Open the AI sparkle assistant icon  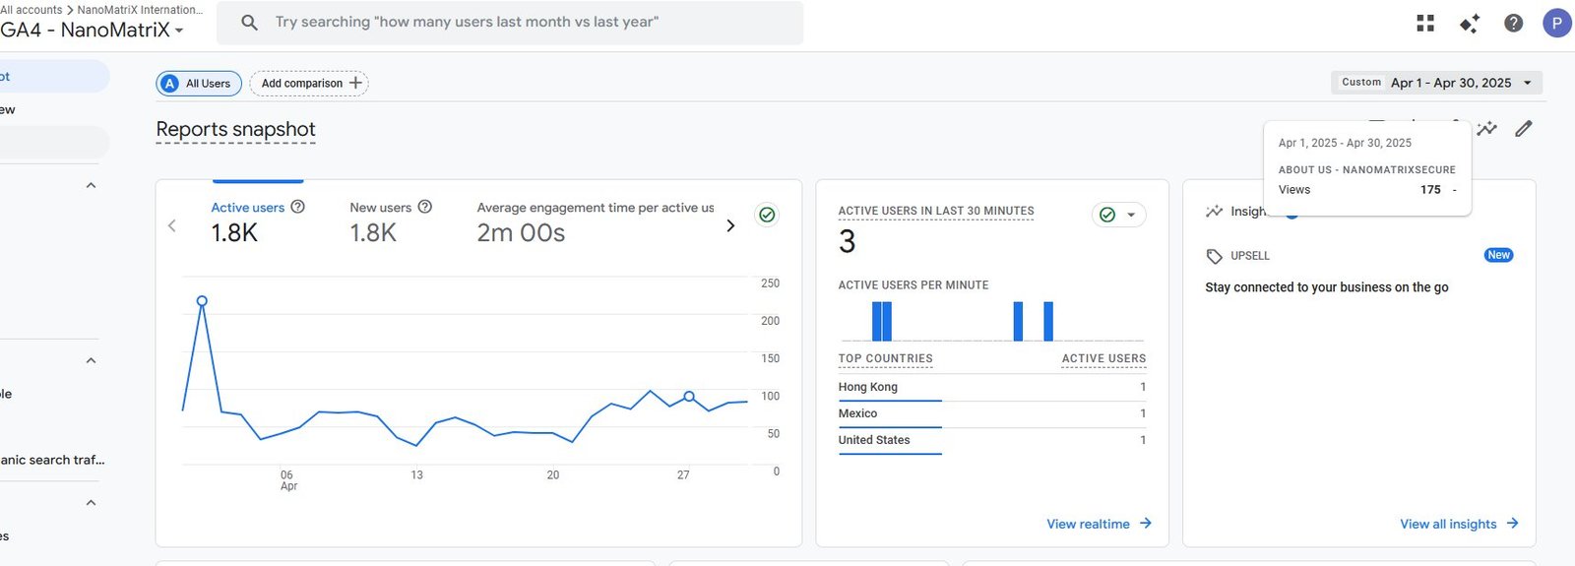coord(1470,23)
